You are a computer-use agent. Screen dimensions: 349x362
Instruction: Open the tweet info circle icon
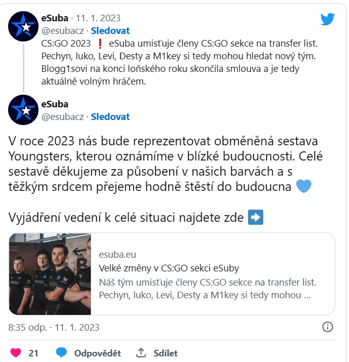pyautogui.click(x=327, y=327)
